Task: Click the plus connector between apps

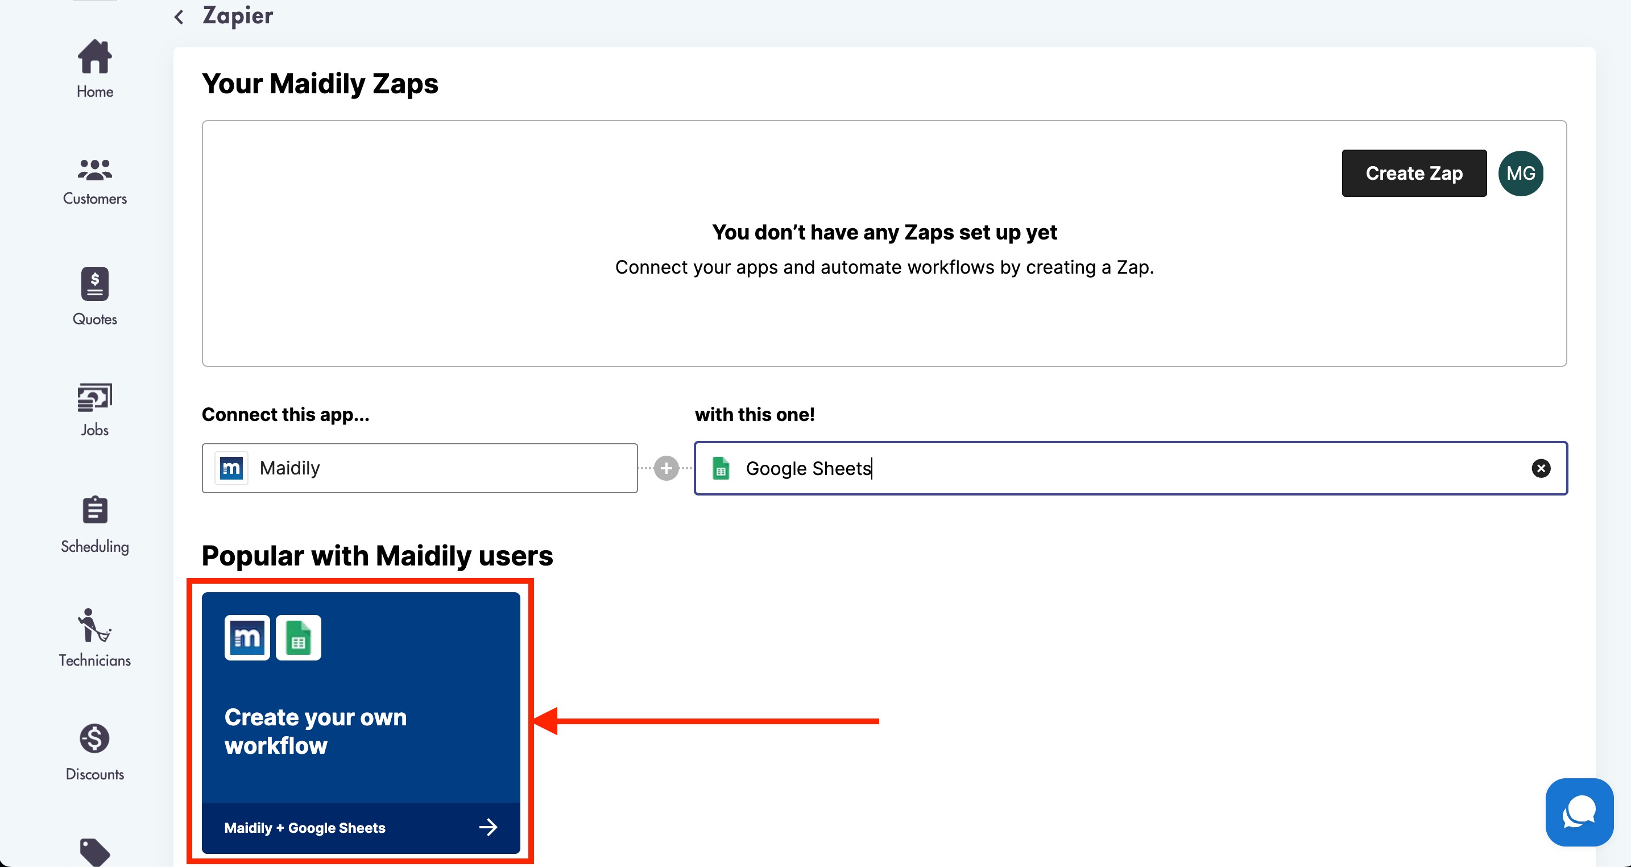Action: [666, 468]
